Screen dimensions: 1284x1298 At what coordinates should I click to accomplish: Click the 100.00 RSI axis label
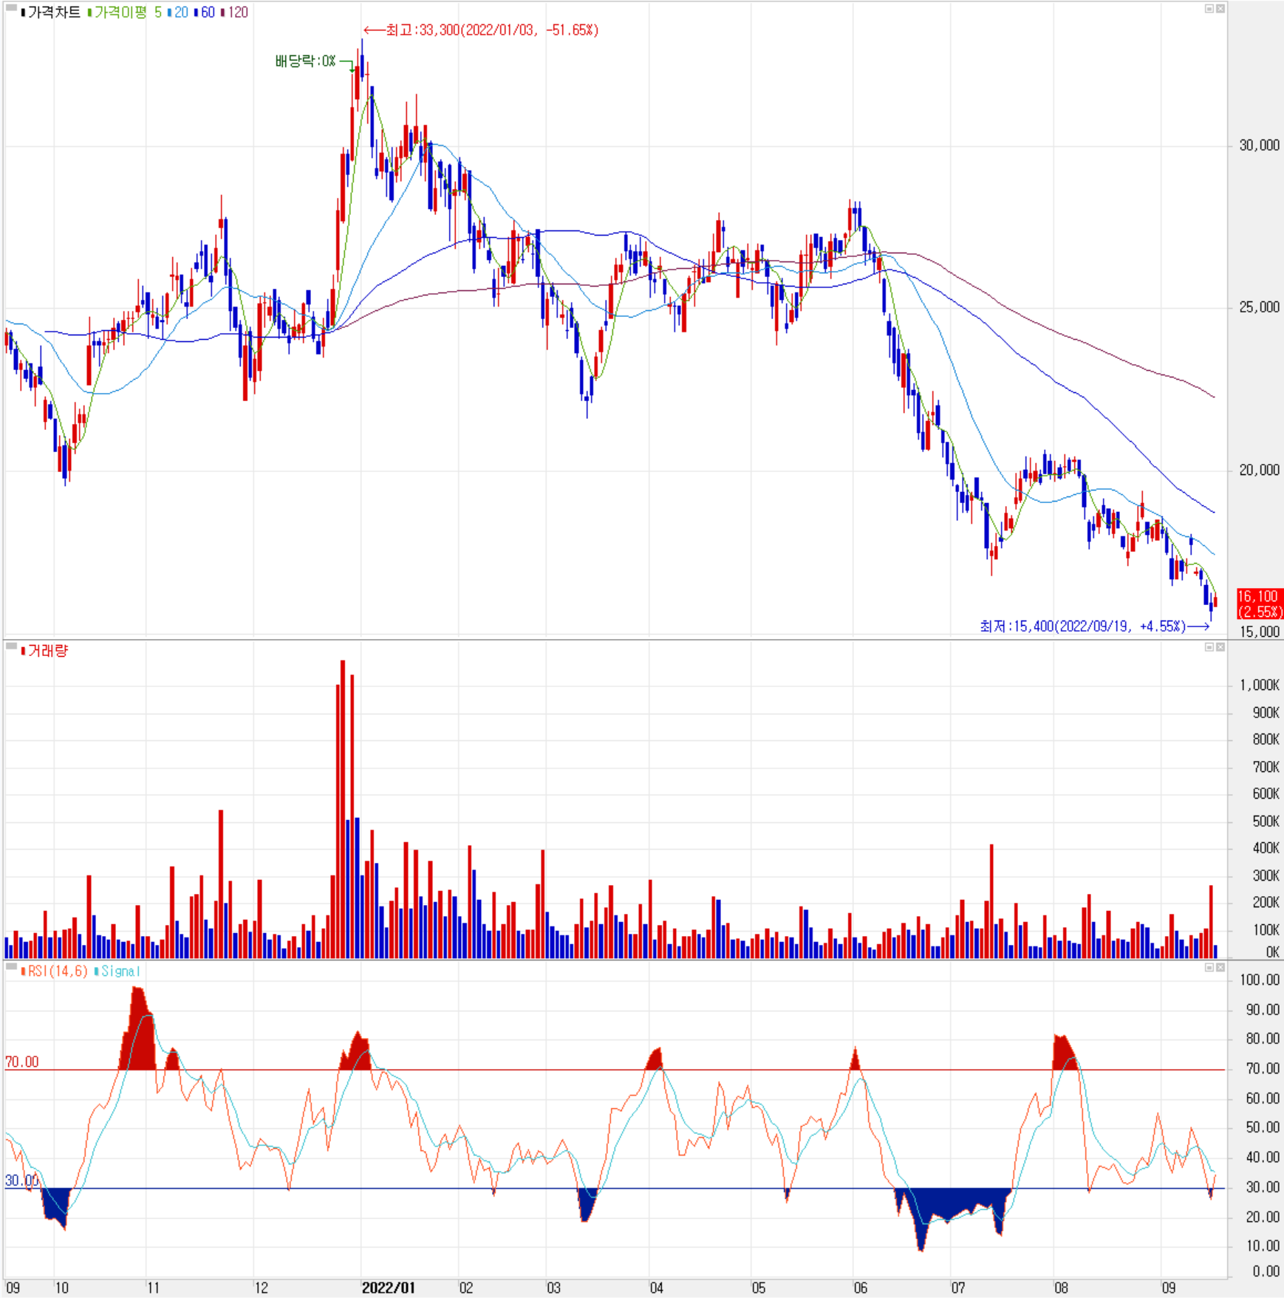pyautogui.click(x=1260, y=980)
